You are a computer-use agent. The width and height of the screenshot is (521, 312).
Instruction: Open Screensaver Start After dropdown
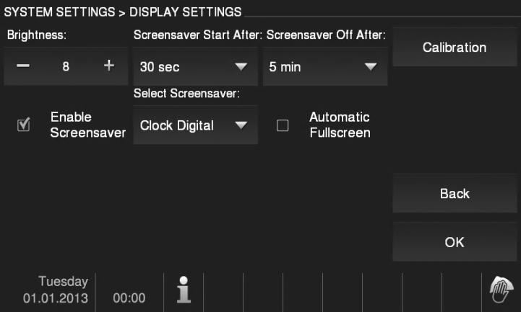[x=195, y=67]
